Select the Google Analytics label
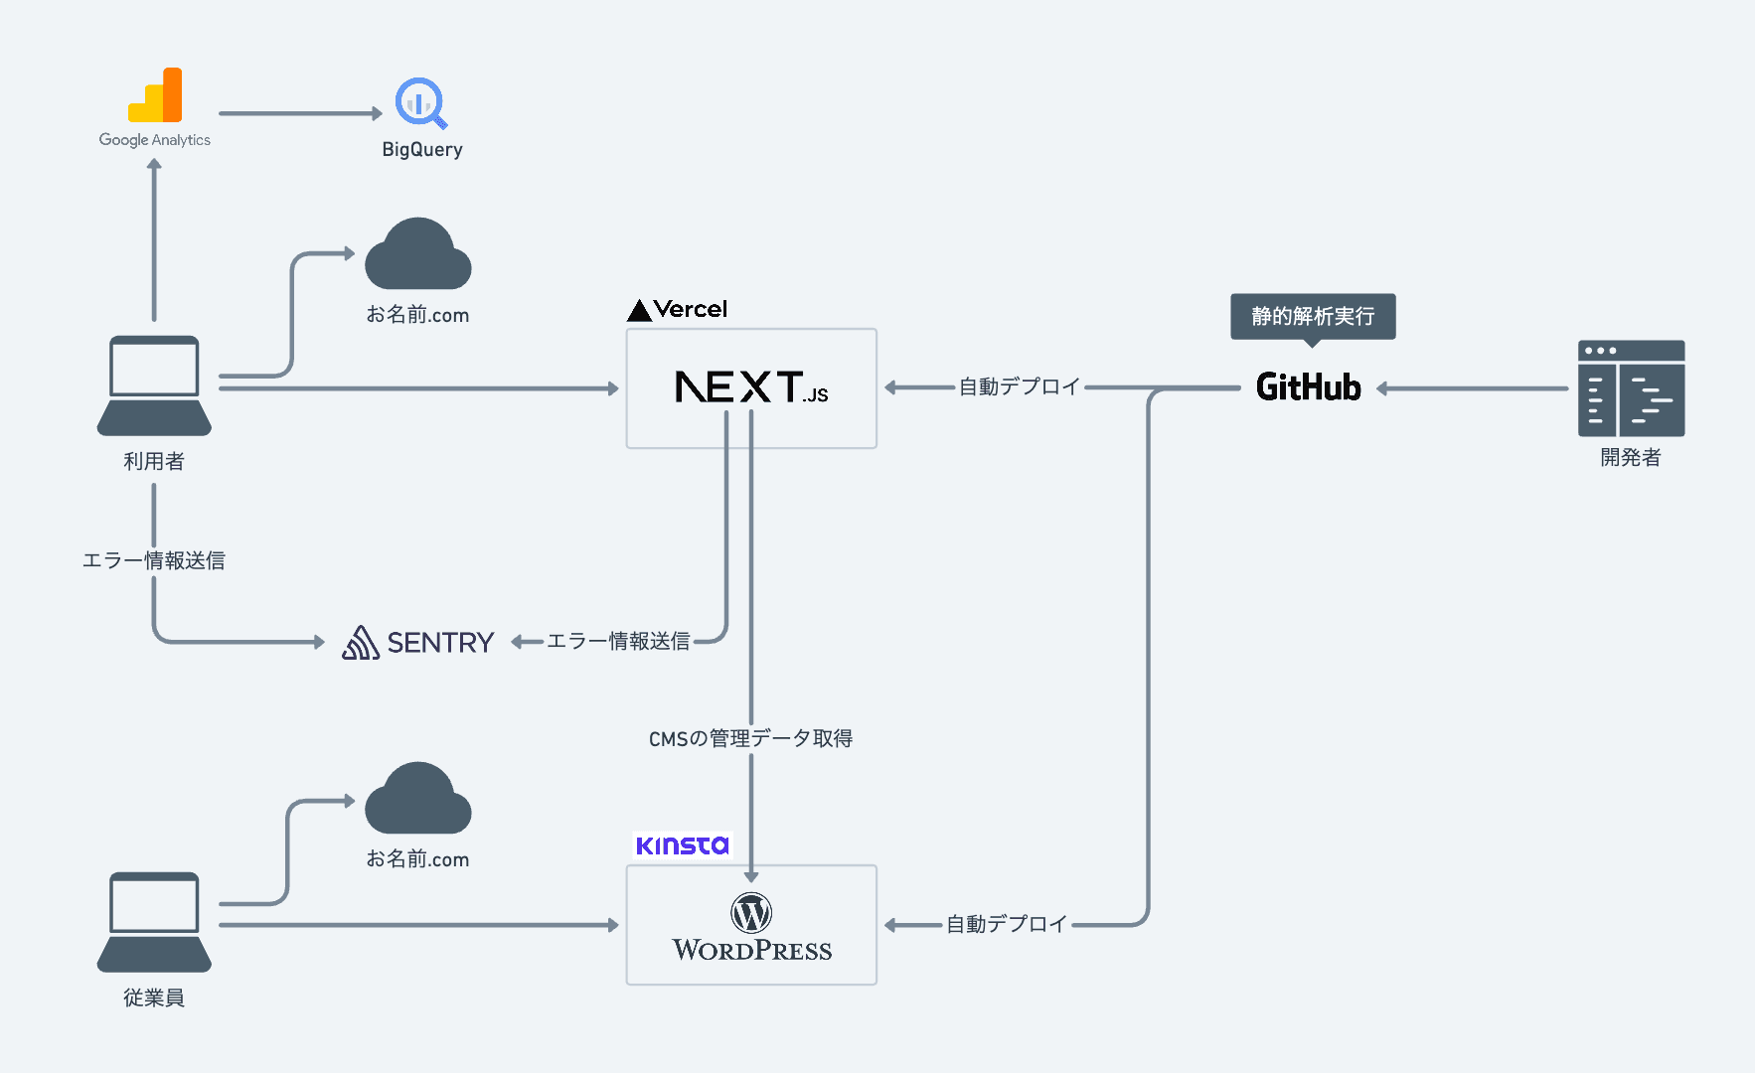The image size is (1755, 1073). click(x=155, y=140)
